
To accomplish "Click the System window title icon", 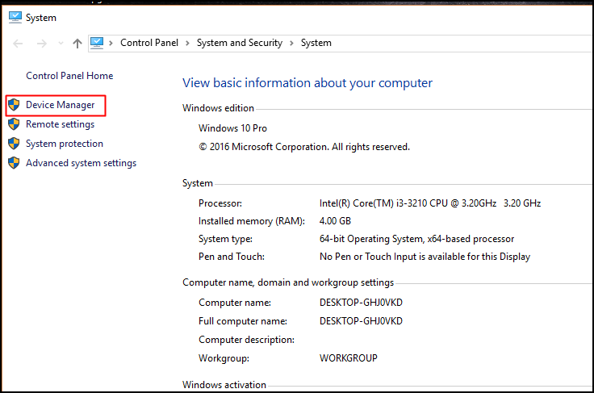I will (15, 18).
